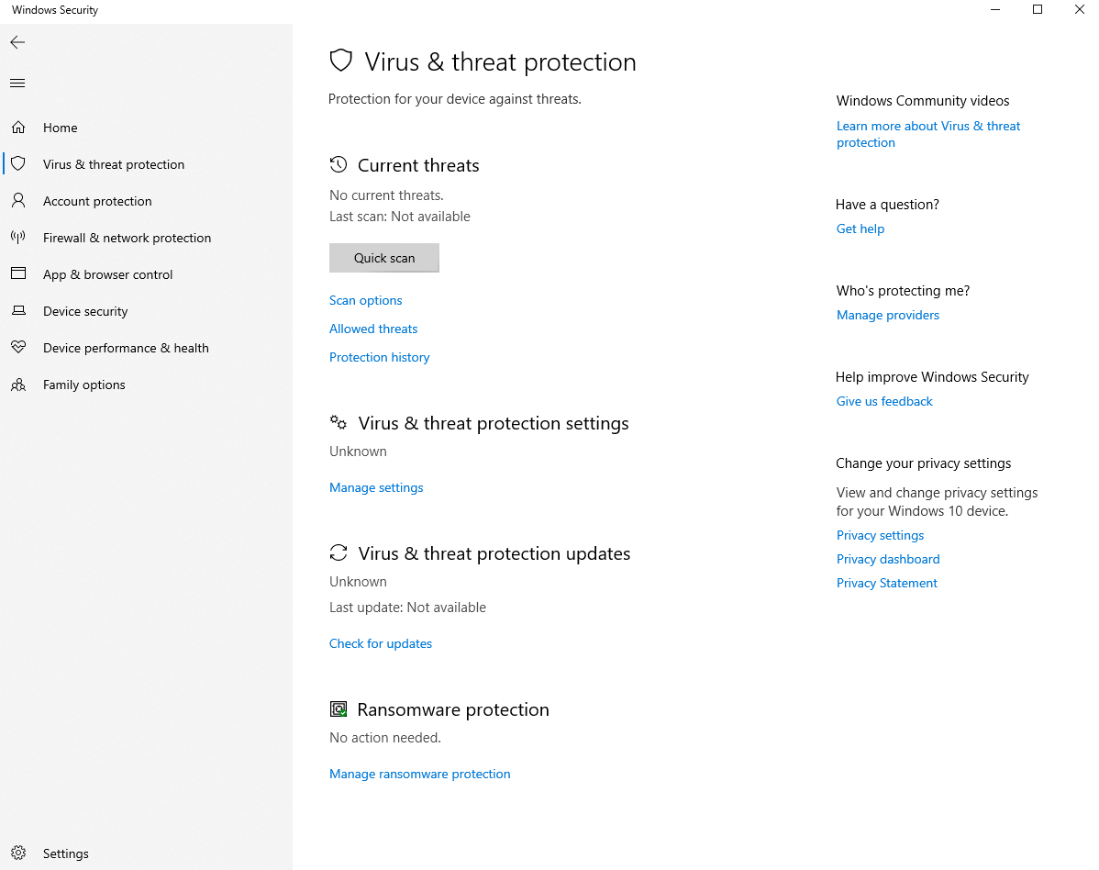The image size is (1099, 870).
Task: Open the Scan options link
Action: (366, 300)
